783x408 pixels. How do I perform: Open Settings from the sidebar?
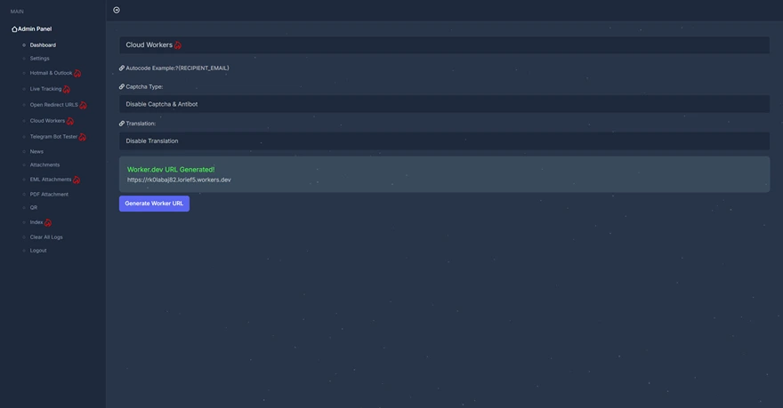pyautogui.click(x=40, y=59)
